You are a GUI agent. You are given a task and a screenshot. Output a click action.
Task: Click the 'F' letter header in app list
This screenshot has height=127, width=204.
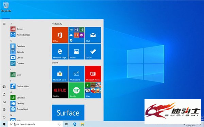pyautogui.click(x=11, y=81)
